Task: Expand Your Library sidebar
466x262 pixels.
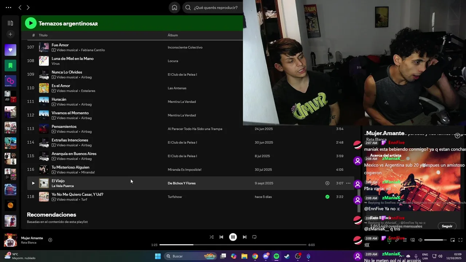Action: 10,23
